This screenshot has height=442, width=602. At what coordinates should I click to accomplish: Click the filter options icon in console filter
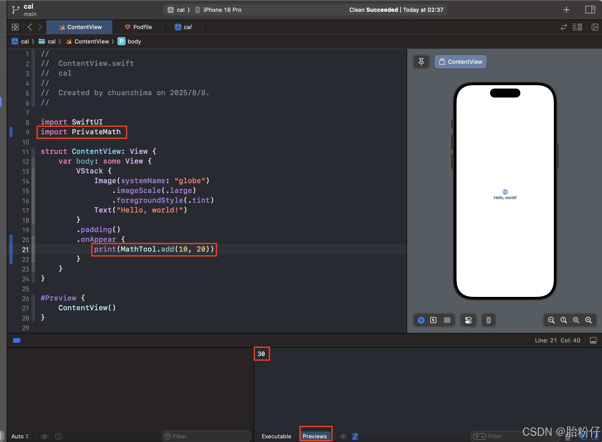[x=479, y=436]
